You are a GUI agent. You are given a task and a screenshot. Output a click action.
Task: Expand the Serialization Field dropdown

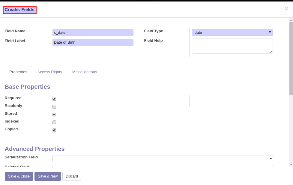click(x=163, y=159)
